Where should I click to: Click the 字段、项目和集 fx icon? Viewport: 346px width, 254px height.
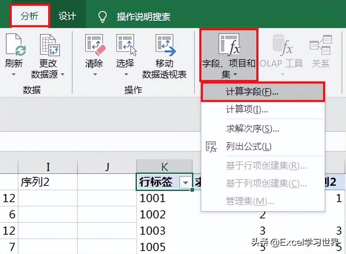(229, 44)
